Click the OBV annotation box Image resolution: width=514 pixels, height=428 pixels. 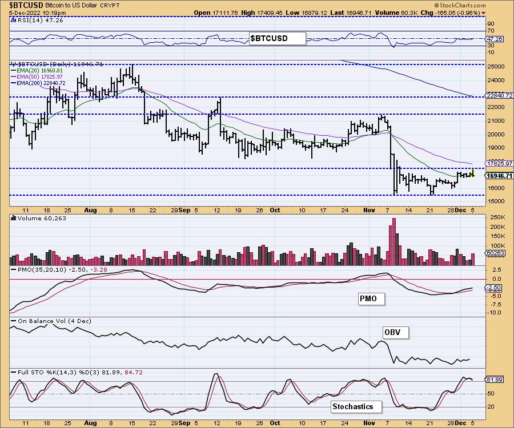(x=396, y=332)
